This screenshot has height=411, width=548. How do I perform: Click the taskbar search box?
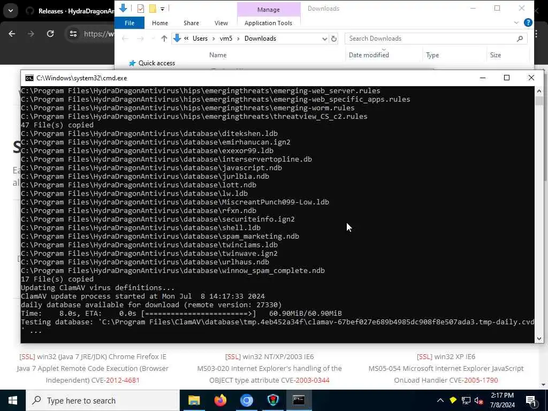[x=103, y=400]
